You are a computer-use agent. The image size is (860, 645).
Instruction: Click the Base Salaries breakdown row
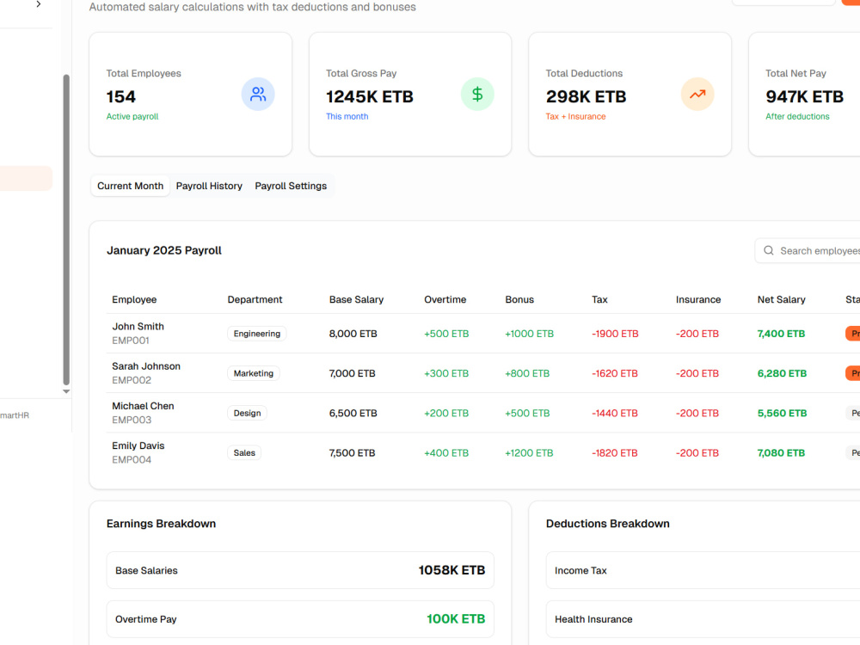pyautogui.click(x=300, y=570)
